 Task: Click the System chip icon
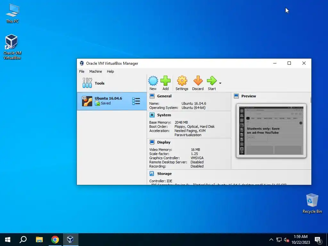click(x=152, y=115)
